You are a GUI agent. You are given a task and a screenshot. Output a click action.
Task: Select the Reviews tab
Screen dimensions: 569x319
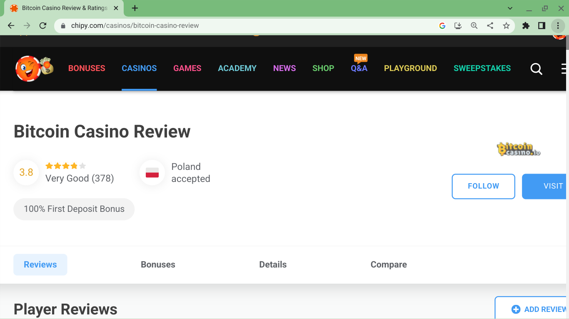[40, 265]
